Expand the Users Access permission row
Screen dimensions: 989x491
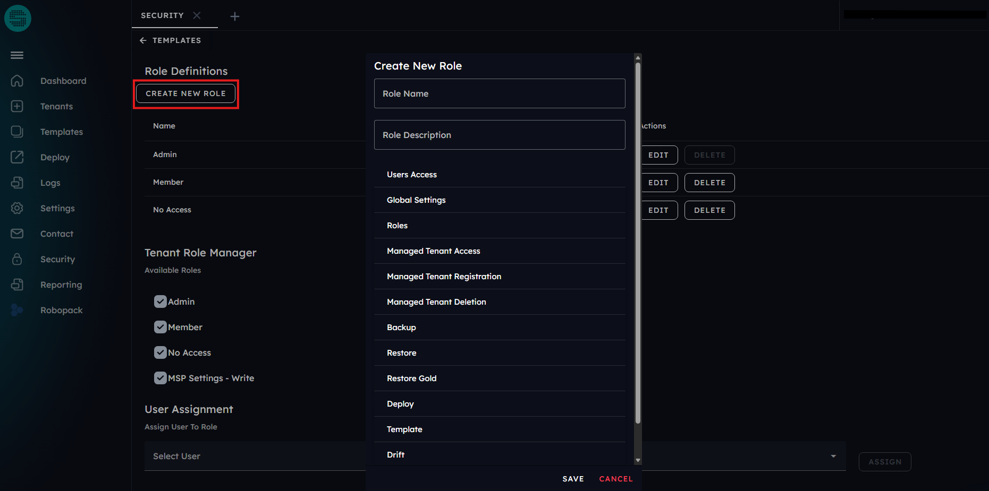point(499,175)
